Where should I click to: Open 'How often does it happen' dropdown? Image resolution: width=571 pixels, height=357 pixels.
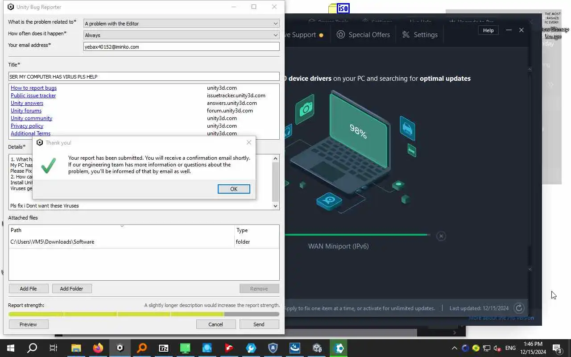pos(181,35)
